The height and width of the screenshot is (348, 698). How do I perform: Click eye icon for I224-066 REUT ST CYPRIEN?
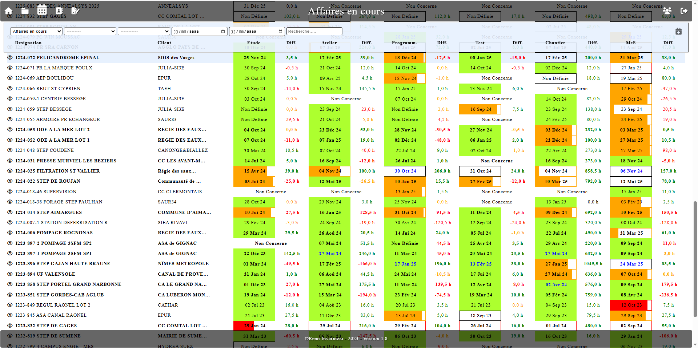coord(10,88)
